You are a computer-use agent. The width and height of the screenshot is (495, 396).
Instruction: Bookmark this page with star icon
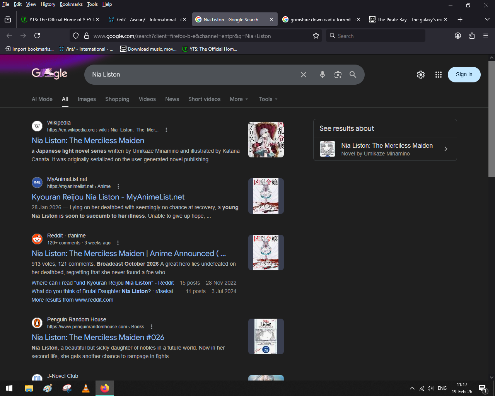pyautogui.click(x=316, y=36)
